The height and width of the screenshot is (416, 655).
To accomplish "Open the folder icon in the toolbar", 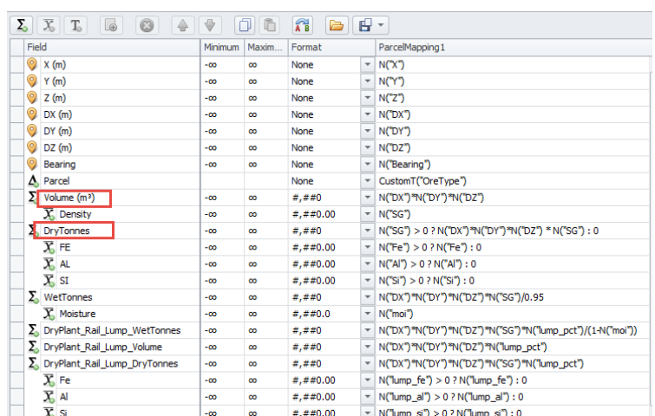I will [x=337, y=26].
